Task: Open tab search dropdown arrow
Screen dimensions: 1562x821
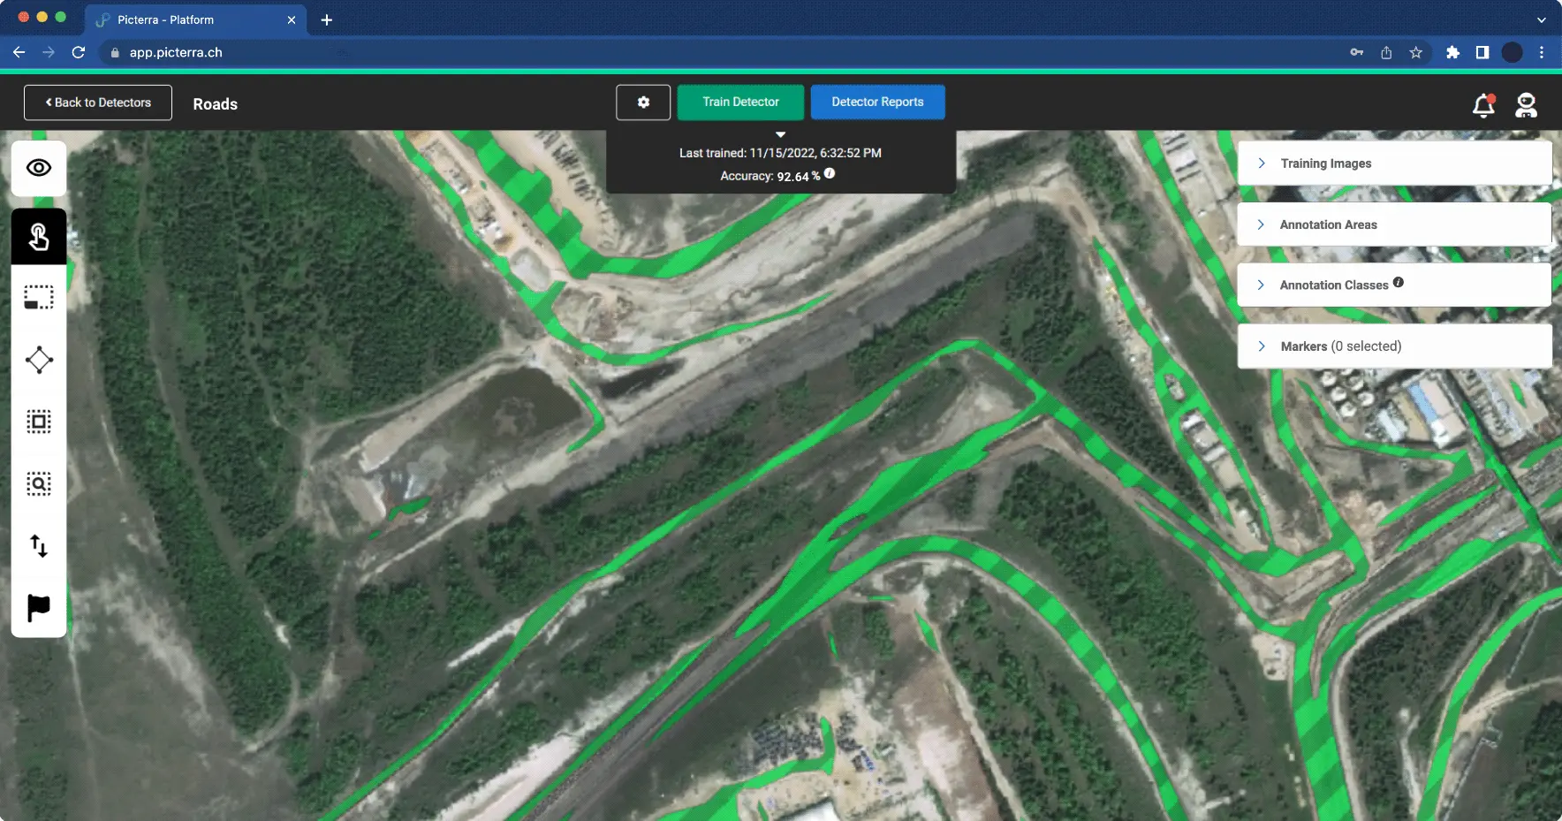Action: (x=1542, y=19)
